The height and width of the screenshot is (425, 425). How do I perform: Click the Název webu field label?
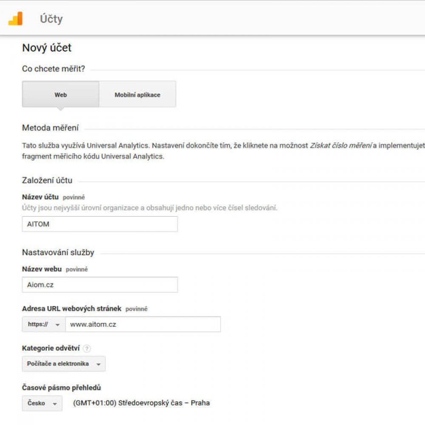[x=42, y=269]
